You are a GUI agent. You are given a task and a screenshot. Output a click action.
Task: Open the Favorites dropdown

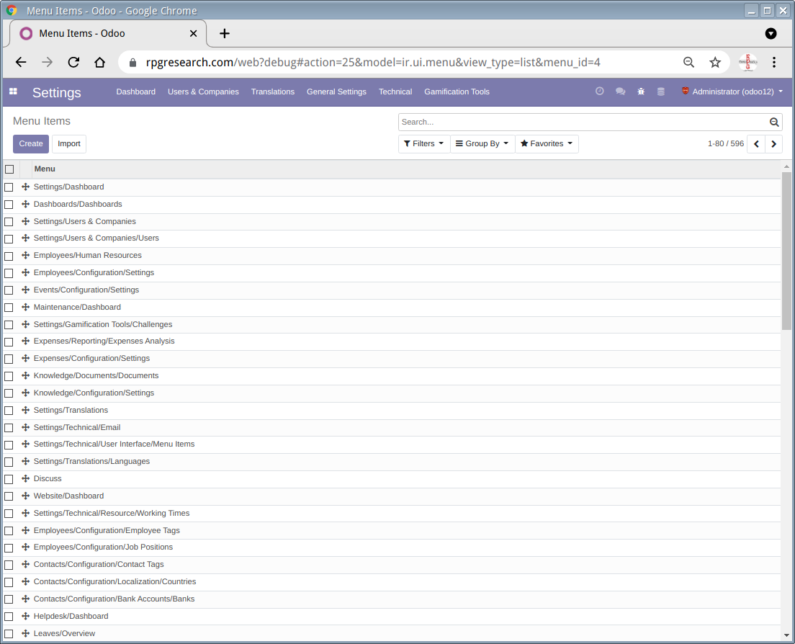coord(547,144)
